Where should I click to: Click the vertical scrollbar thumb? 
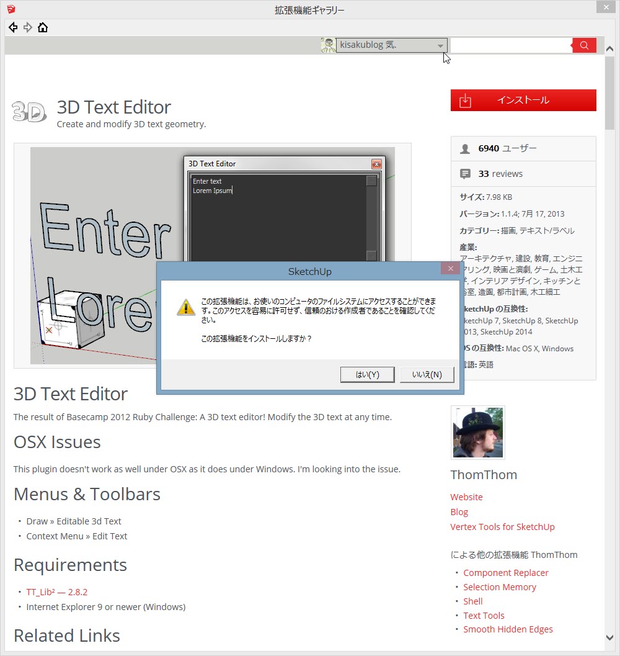[610, 93]
